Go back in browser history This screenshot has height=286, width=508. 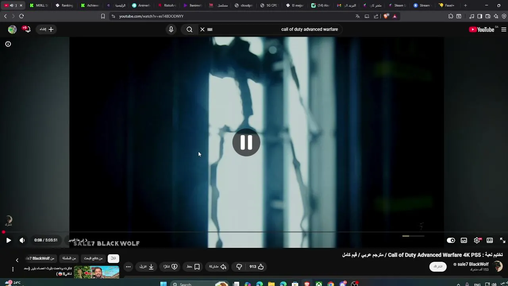[5, 16]
